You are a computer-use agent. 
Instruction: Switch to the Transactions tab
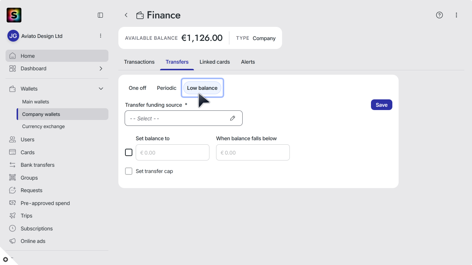(x=139, y=62)
